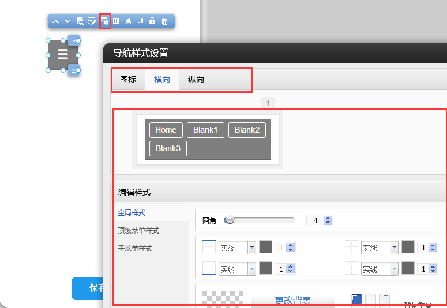Viewport: 447px width, 308px height.
Task: Click the unlock padlock icon in the toolbar
Action: click(152, 21)
